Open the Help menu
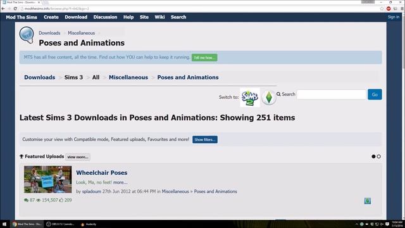This screenshot has height=228, width=405. 128,17
